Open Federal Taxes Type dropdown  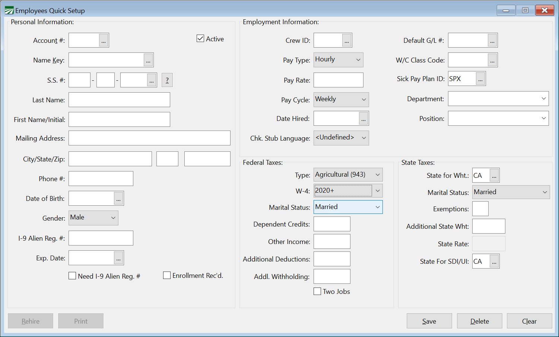point(348,174)
